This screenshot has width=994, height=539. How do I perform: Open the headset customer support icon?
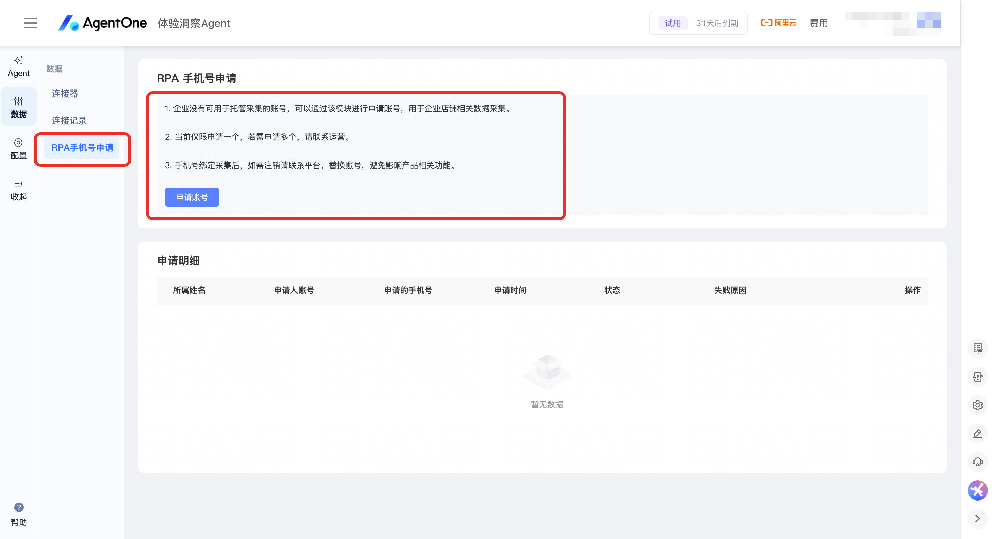[x=977, y=462]
